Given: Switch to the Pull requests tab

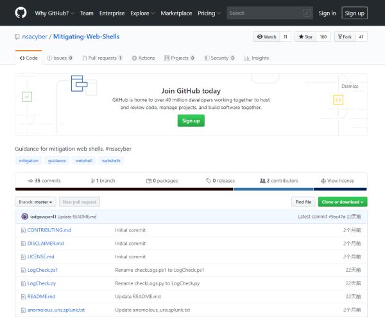Looking at the screenshot, I should (102, 58).
